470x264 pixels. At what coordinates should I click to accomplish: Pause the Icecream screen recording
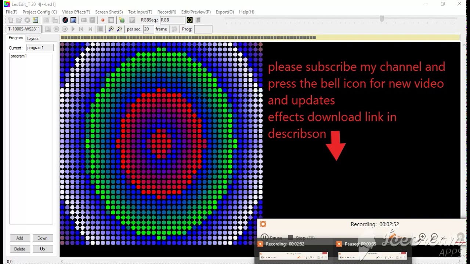point(271,238)
